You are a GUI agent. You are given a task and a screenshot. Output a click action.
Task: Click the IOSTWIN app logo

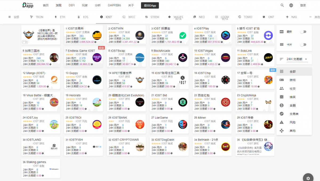coord(140,35)
